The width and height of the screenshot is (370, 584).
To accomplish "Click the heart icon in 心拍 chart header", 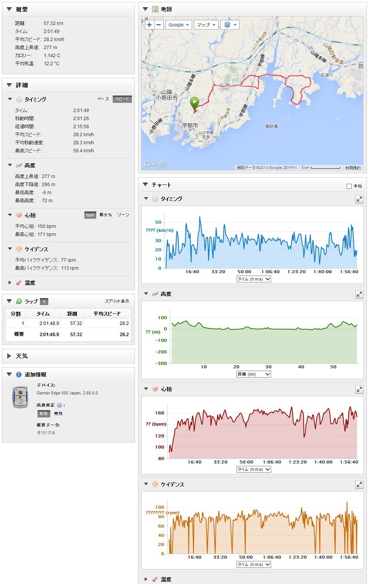I will click(x=155, y=389).
